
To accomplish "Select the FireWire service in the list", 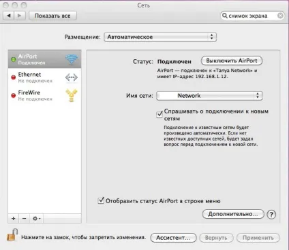I will [44, 95].
